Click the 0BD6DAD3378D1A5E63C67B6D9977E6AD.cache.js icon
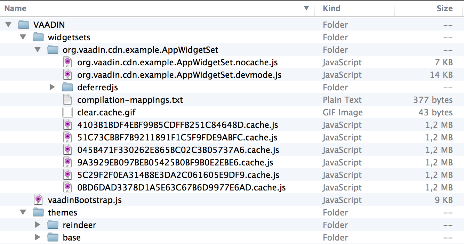The height and width of the screenshot is (244, 464). pyautogui.click(x=67, y=187)
